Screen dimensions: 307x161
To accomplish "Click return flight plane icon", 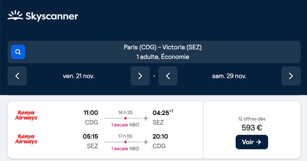I will coord(146,142).
